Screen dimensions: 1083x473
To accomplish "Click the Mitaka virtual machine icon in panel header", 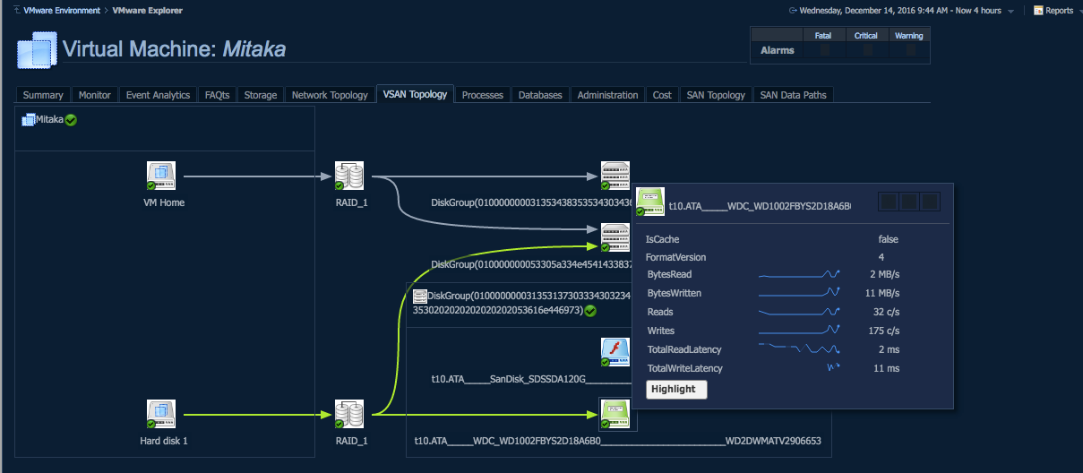I will click(x=28, y=119).
